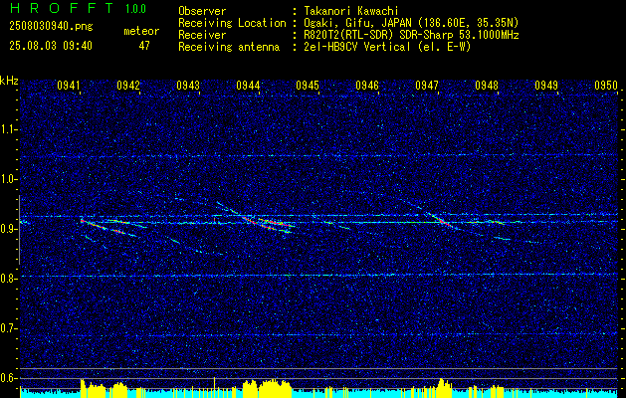Click time marker 0941
626x398 pixels.
click(69, 85)
